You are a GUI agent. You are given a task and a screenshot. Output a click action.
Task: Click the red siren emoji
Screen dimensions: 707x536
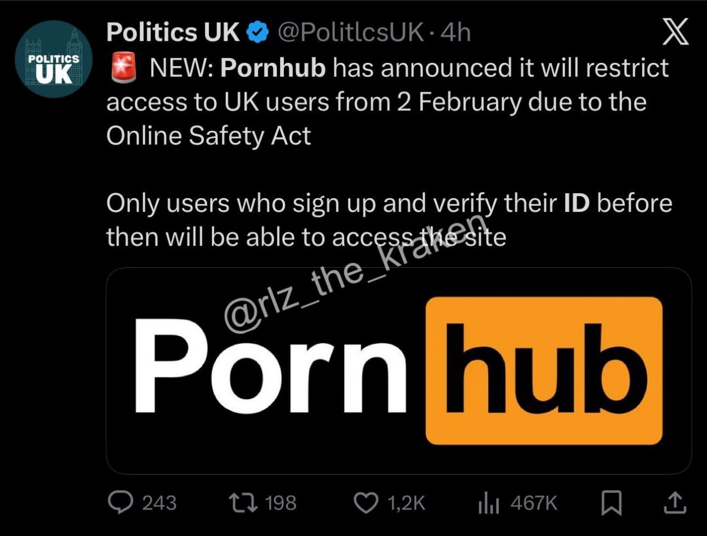(x=124, y=68)
